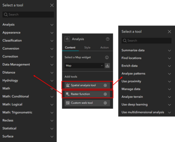Expand Analyze terrain chevron
175x142 pixels.
point(170,97)
